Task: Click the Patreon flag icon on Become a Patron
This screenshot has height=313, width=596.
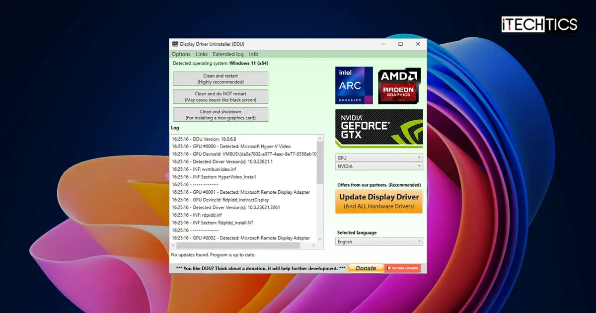Action: 389,268
